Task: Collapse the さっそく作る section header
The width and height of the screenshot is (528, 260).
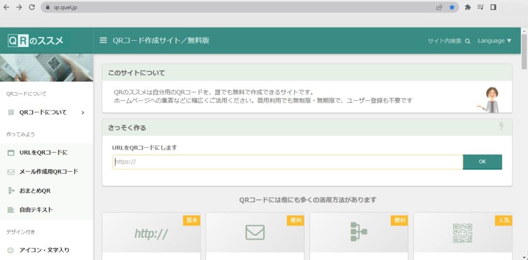Action: (307, 127)
